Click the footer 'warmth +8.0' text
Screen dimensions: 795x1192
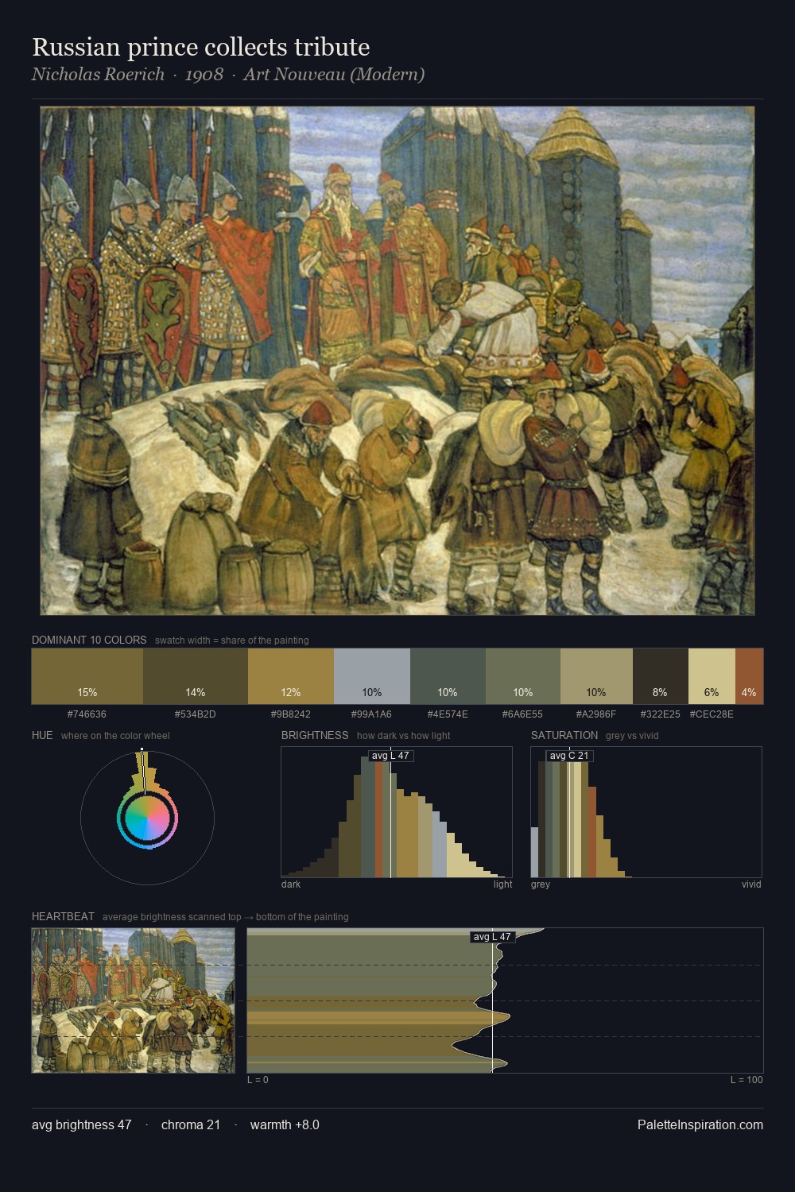point(285,1124)
